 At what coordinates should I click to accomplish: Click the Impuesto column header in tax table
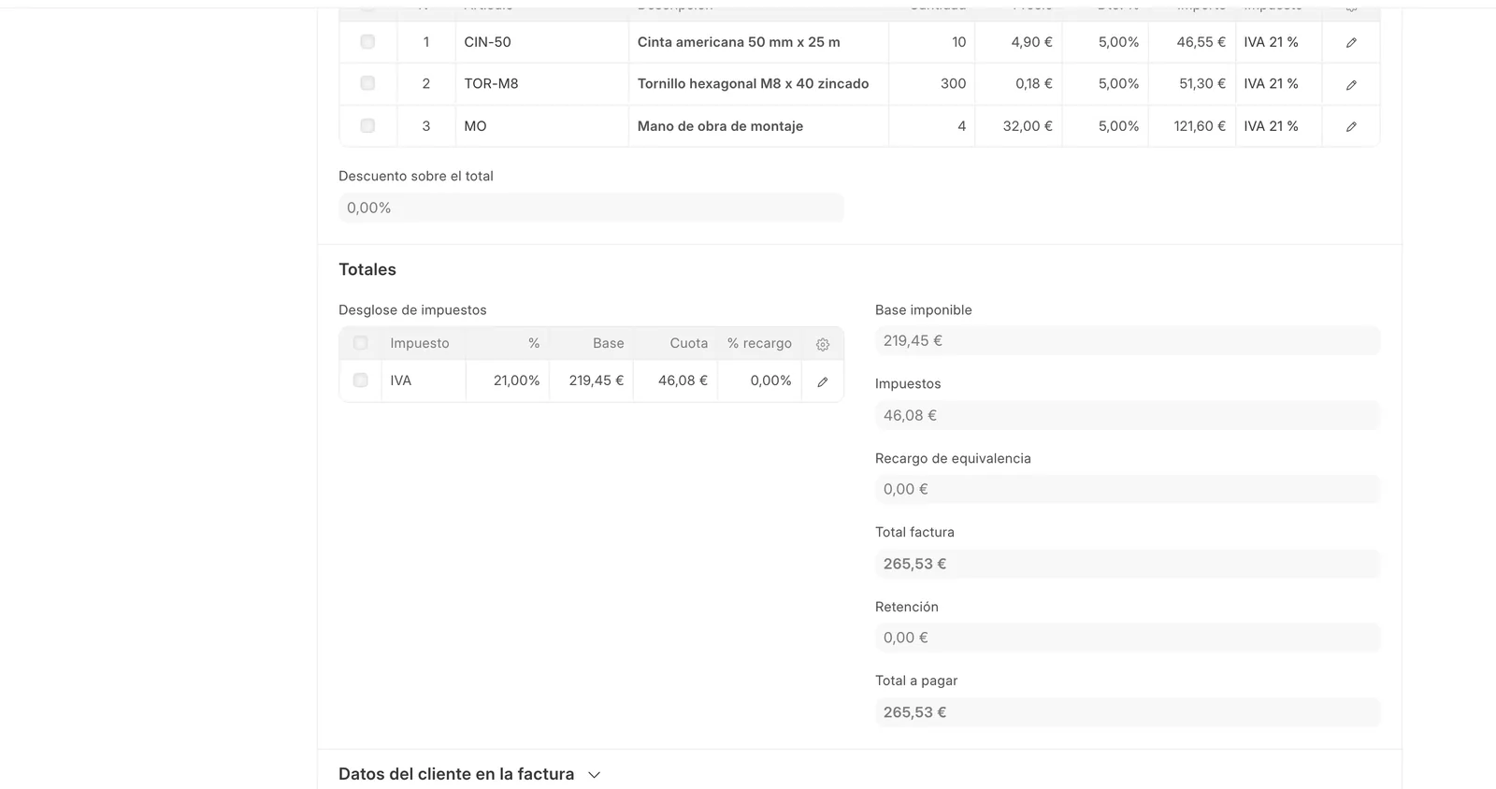(x=420, y=343)
